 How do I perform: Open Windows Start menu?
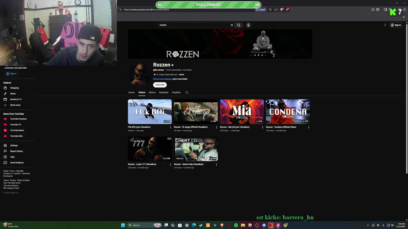123,225
